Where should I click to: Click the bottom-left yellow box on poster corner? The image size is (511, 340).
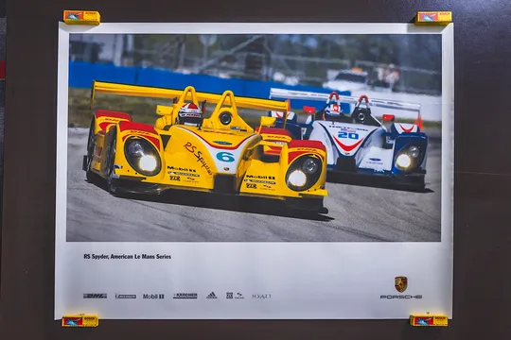coord(79,320)
